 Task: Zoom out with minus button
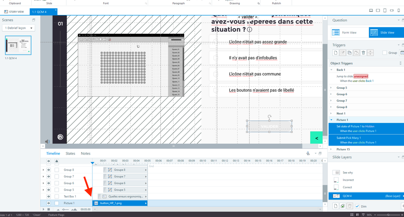[375, 215]
